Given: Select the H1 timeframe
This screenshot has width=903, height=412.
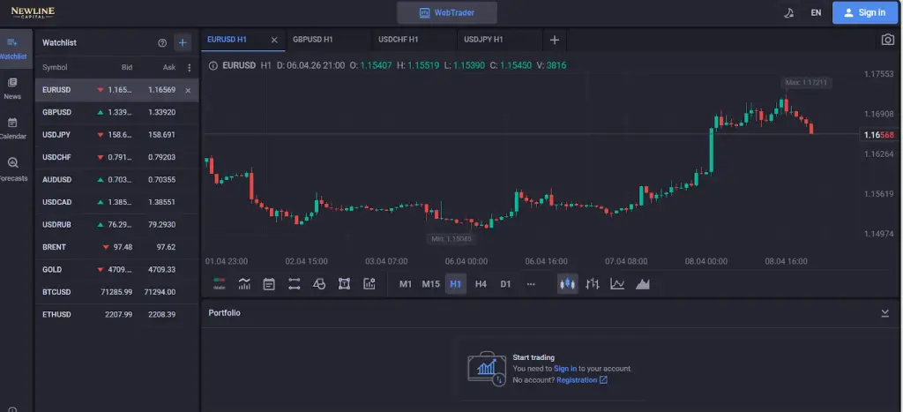Looking at the screenshot, I should tap(456, 284).
